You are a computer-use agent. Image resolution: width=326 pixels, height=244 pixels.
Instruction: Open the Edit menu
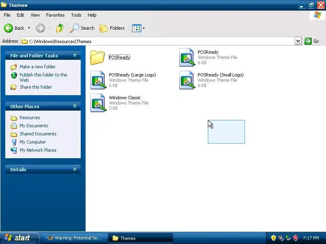(20, 15)
